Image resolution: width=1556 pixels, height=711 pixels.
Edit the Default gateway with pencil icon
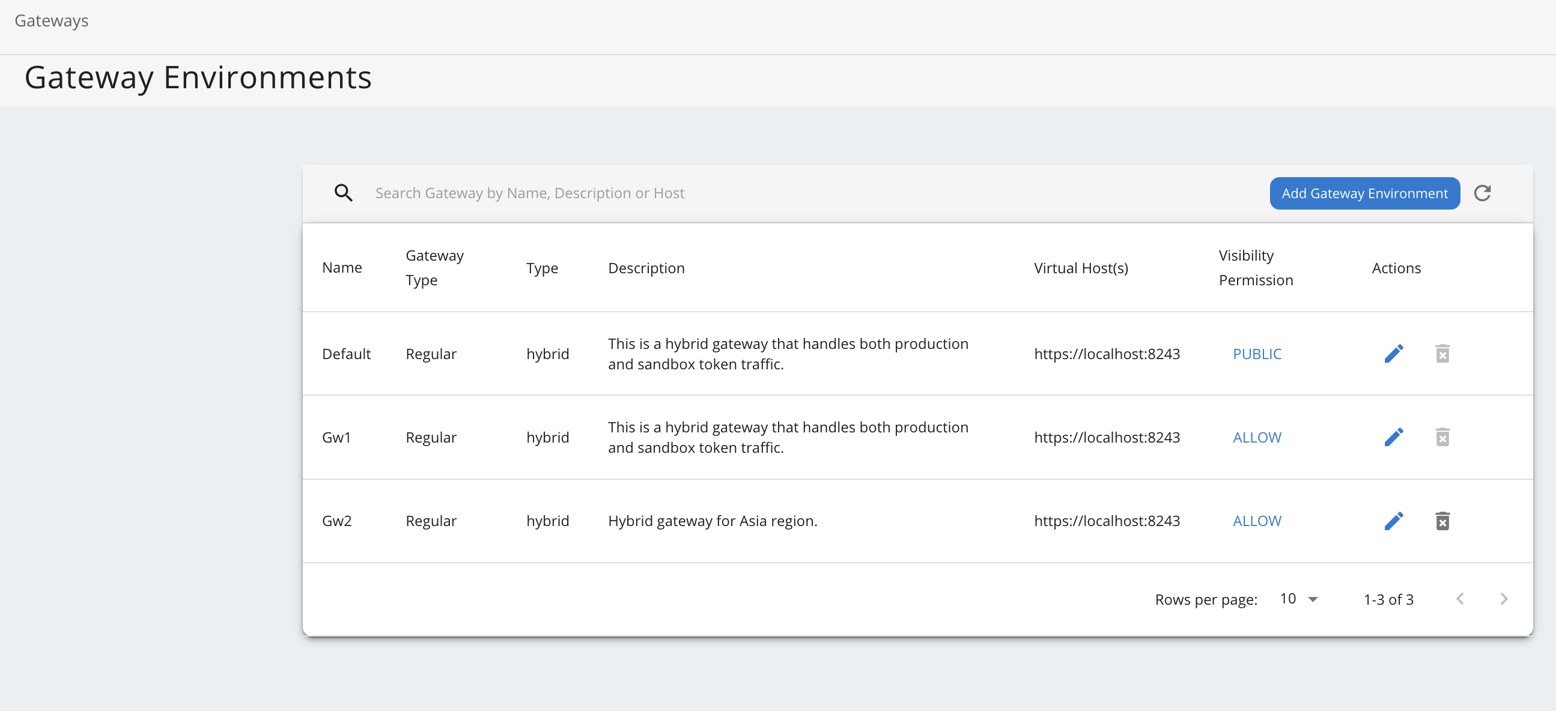(1393, 354)
